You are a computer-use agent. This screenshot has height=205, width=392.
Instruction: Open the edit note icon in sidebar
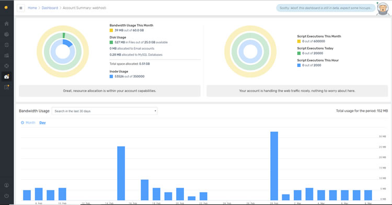pos(6,87)
